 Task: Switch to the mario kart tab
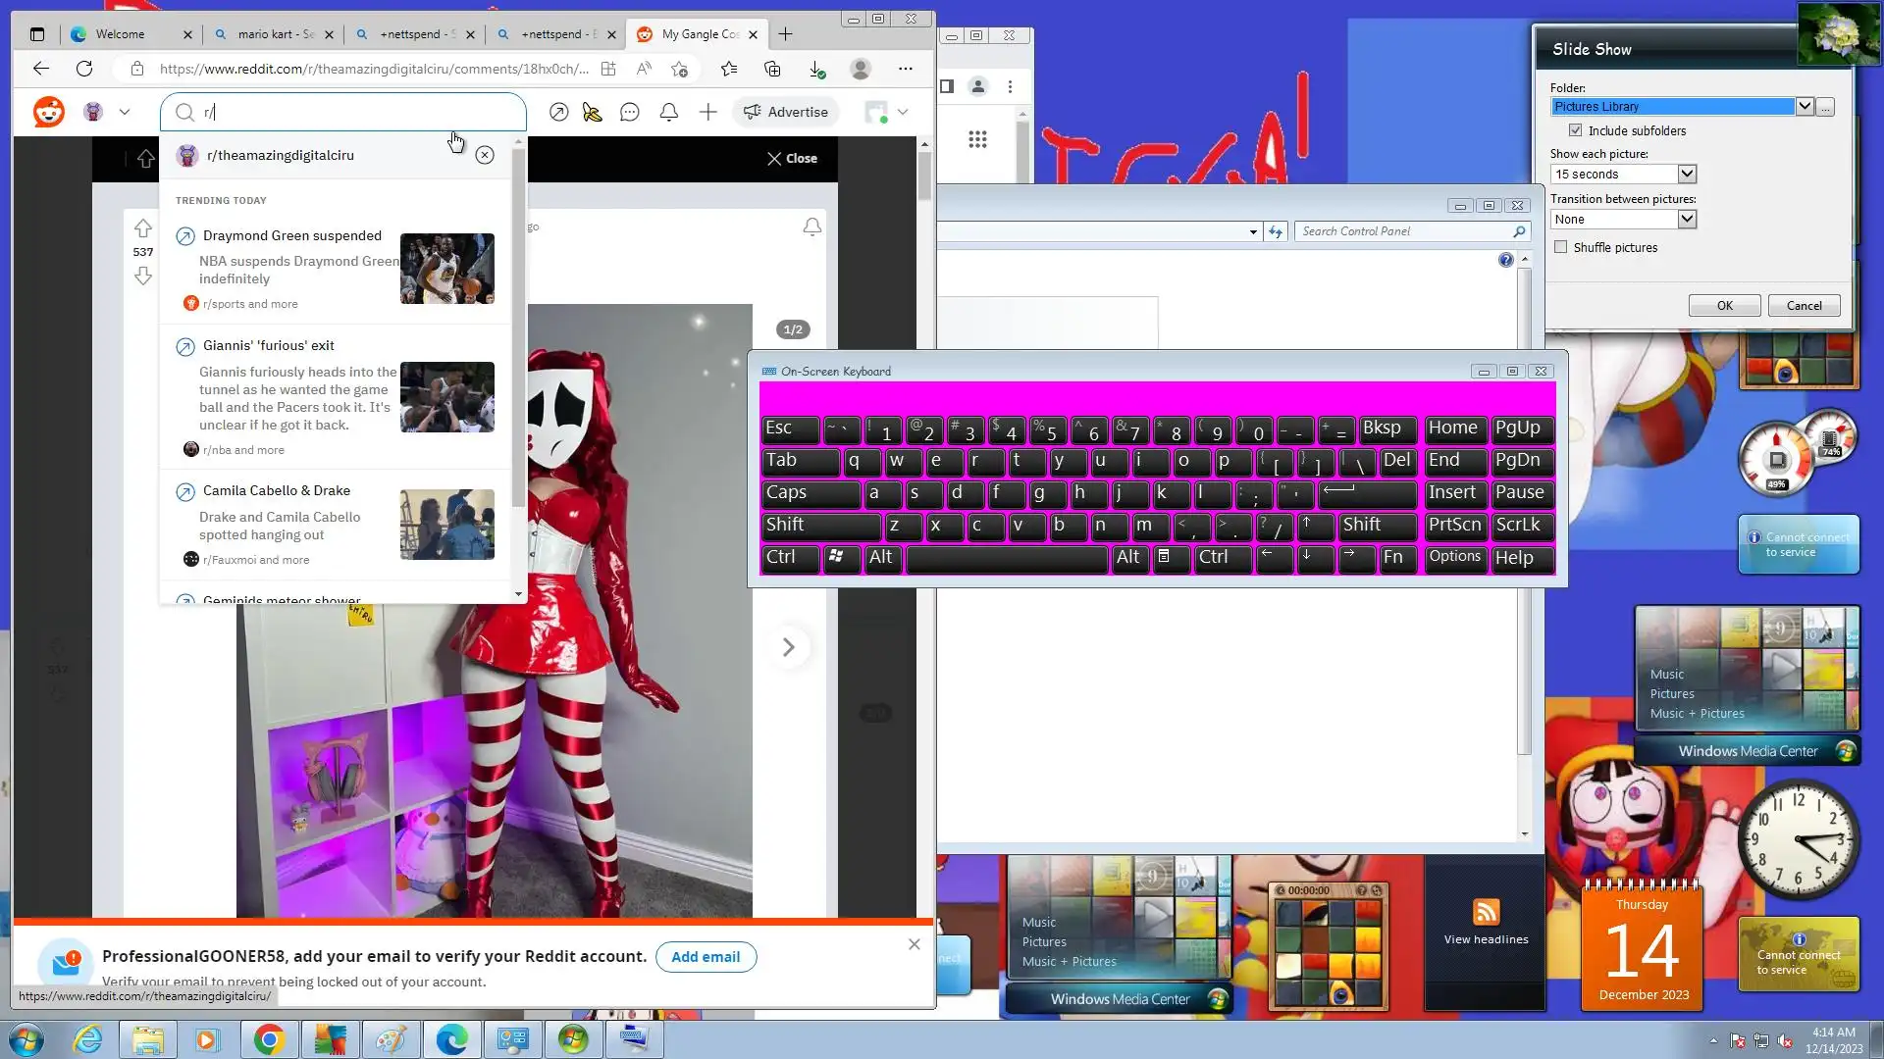273,34
